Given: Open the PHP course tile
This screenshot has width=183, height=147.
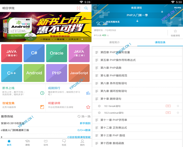Looking at the screenshot, I should (57, 73).
